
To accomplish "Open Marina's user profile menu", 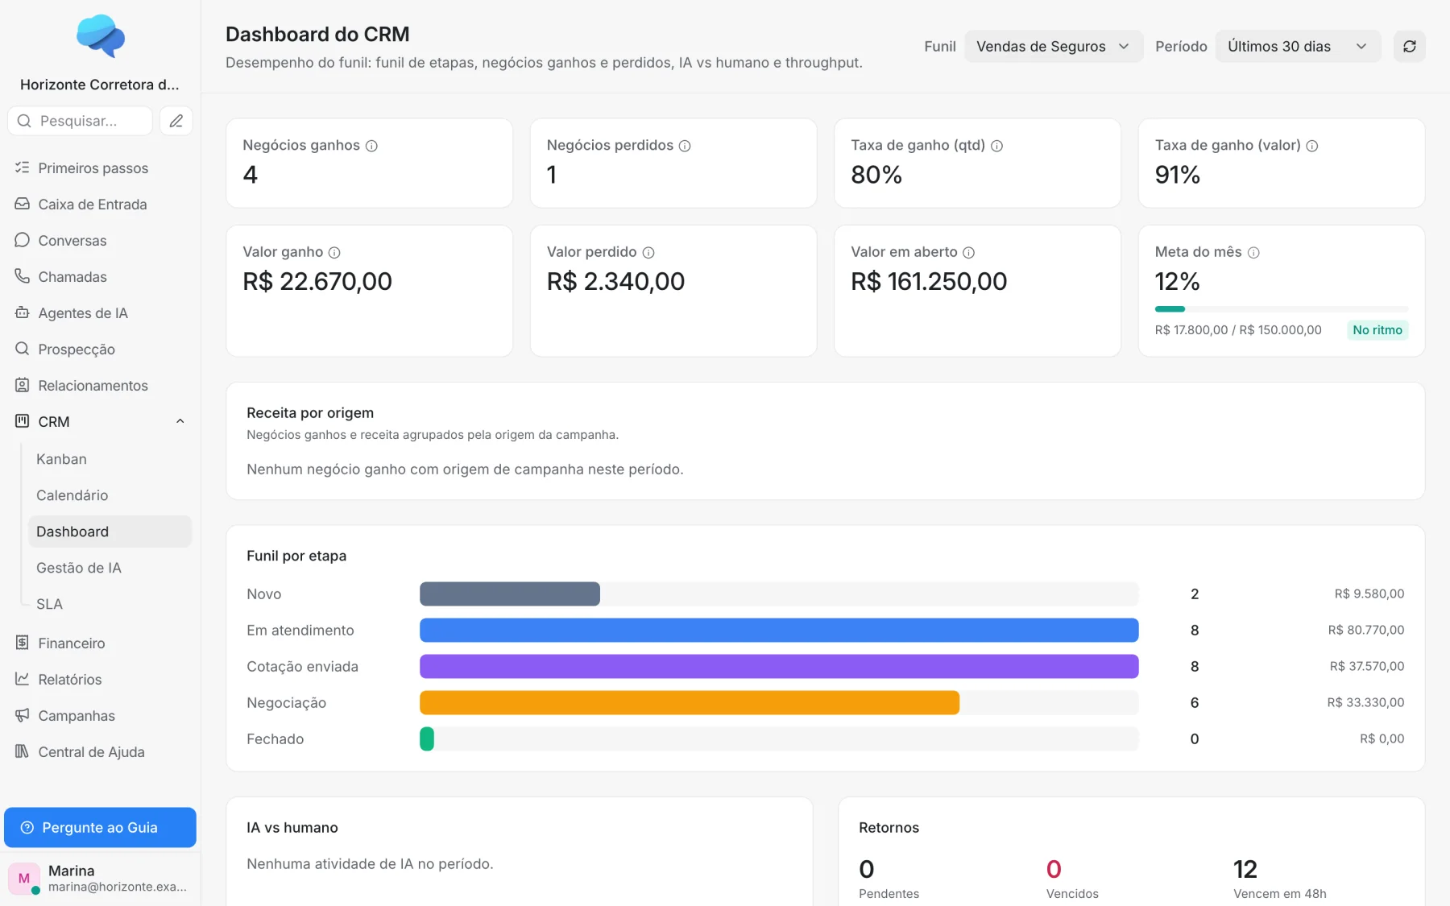I will click(100, 878).
